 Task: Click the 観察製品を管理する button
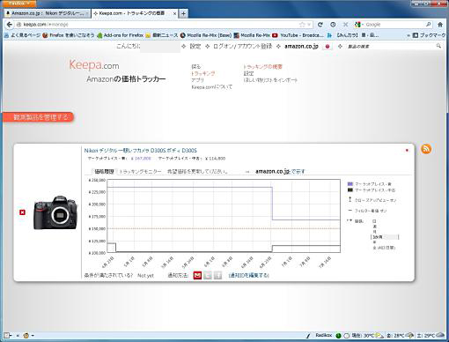(38, 117)
